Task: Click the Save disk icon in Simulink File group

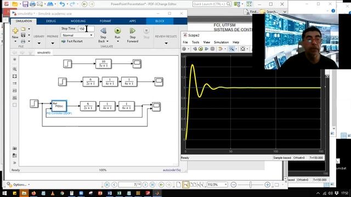Action: click(23, 35)
